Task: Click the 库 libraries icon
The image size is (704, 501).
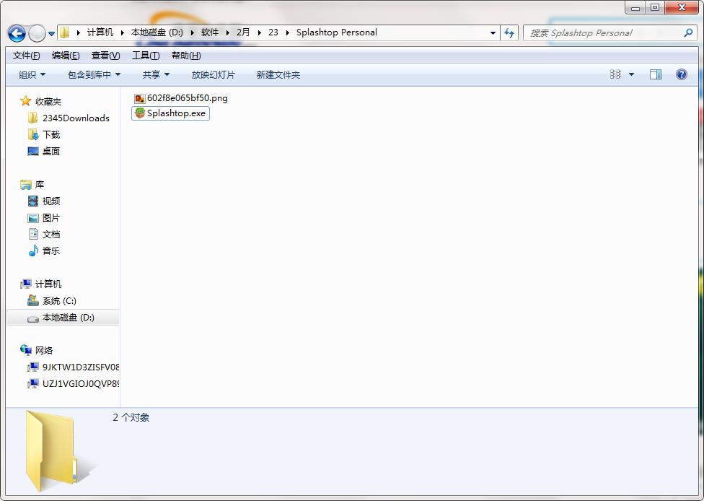Action: pyautogui.click(x=25, y=184)
